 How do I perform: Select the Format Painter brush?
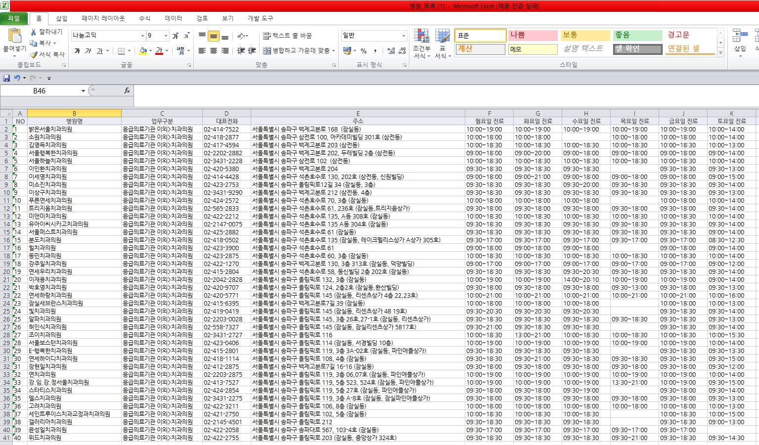pos(34,54)
